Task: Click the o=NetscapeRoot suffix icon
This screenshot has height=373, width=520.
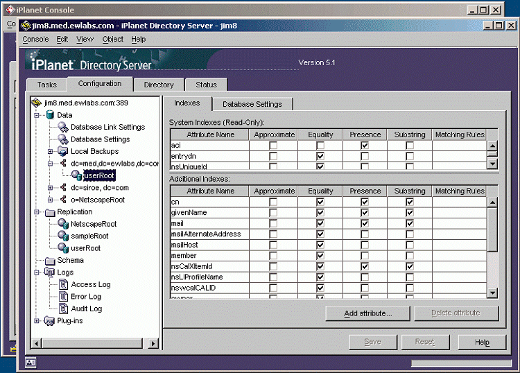Action: [x=63, y=200]
